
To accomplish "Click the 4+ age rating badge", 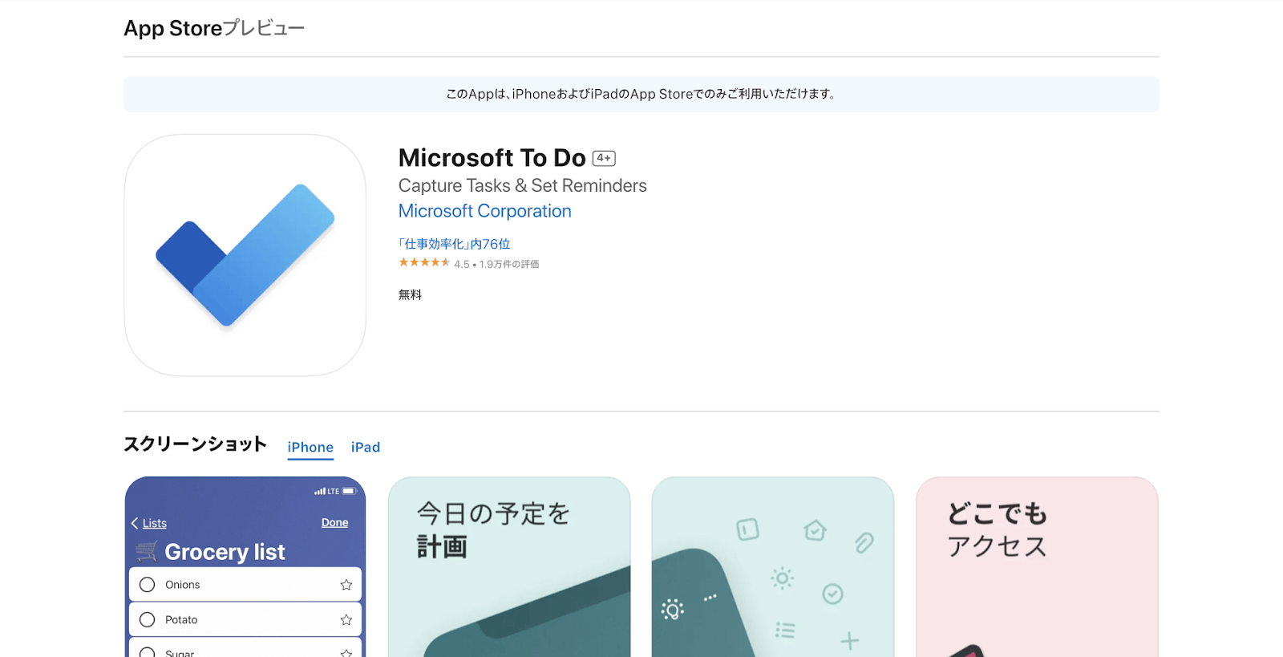I will (x=604, y=158).
